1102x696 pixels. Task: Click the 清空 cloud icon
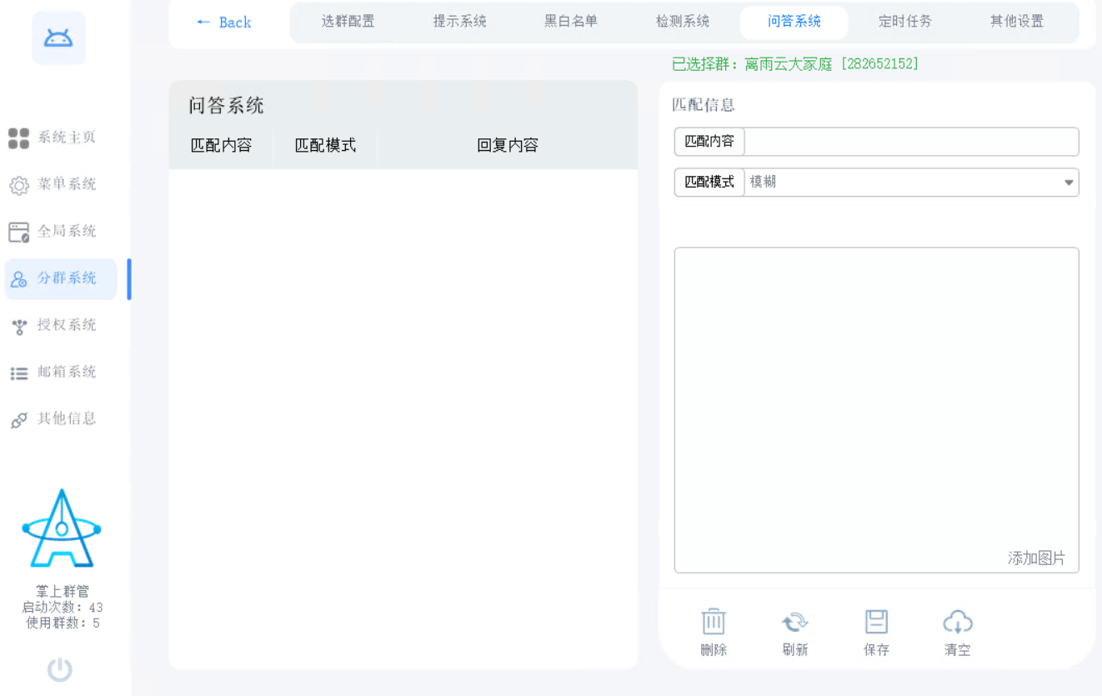[x=958, y=622]
